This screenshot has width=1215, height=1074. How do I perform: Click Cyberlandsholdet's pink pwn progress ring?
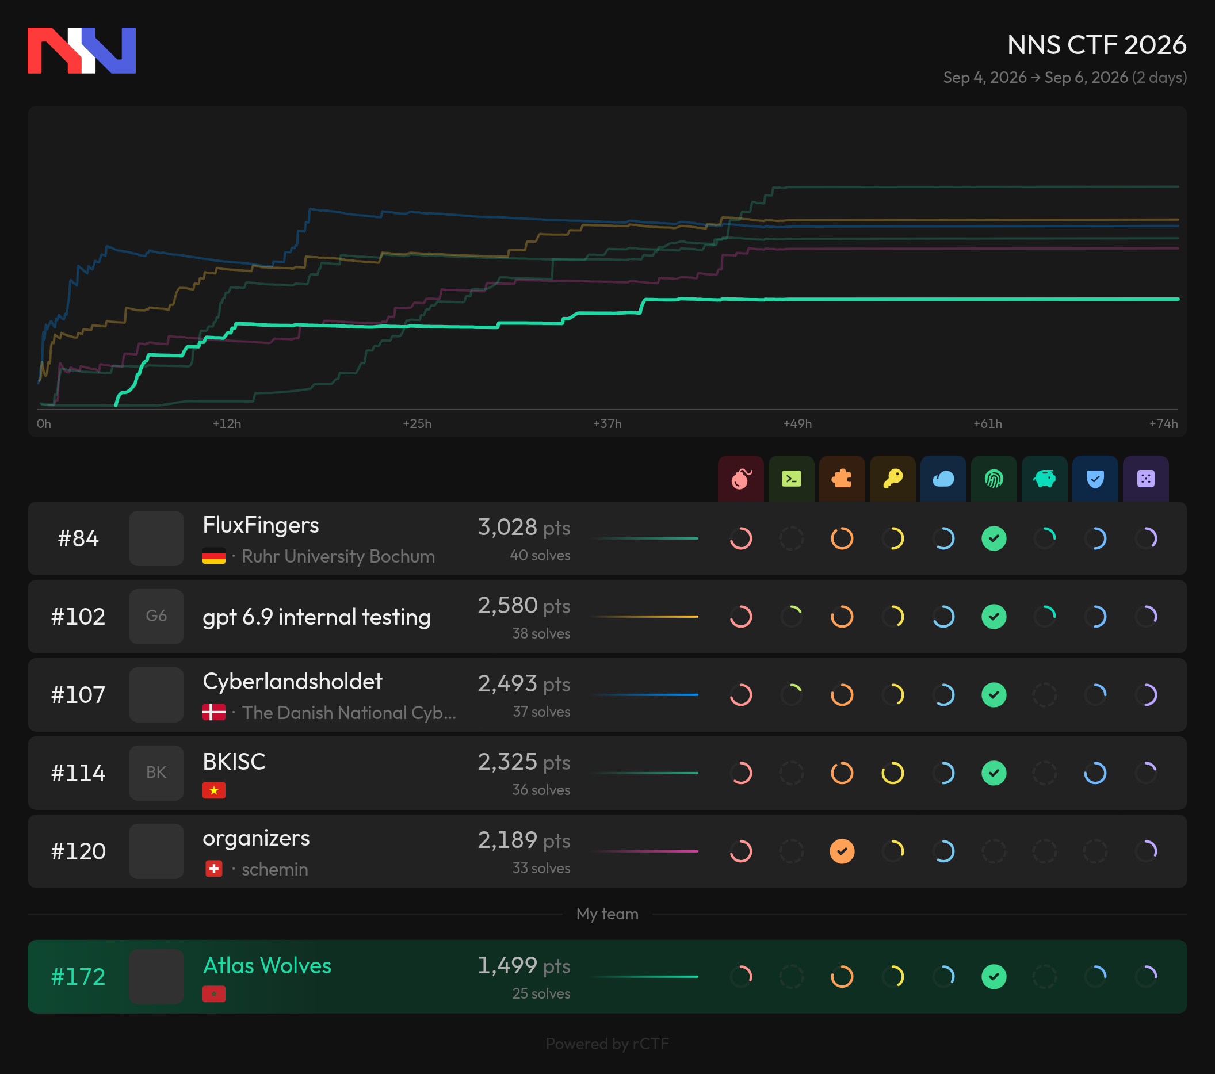pyautogui.click(x=740, y=695)
